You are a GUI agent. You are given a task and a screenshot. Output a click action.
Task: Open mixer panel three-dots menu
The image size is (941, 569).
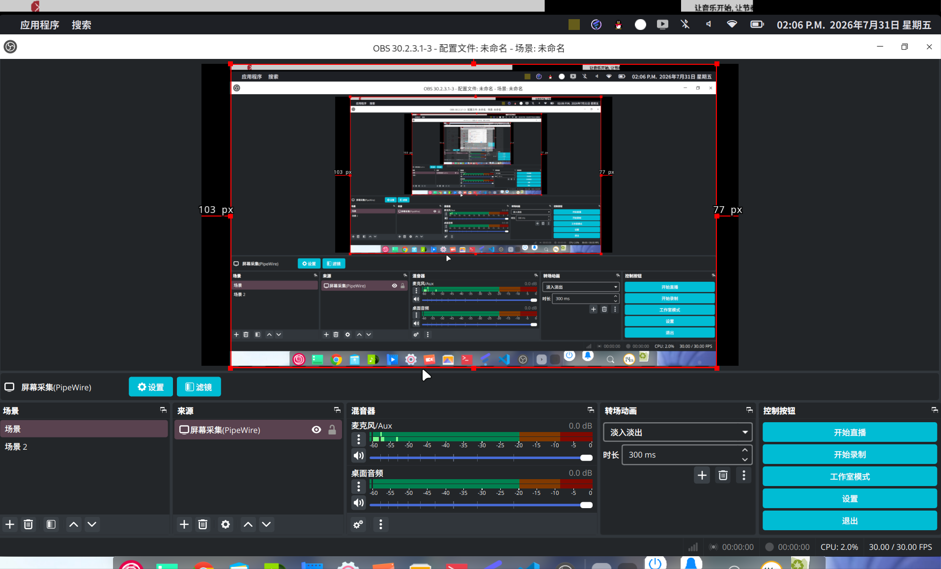click(381, 524)
